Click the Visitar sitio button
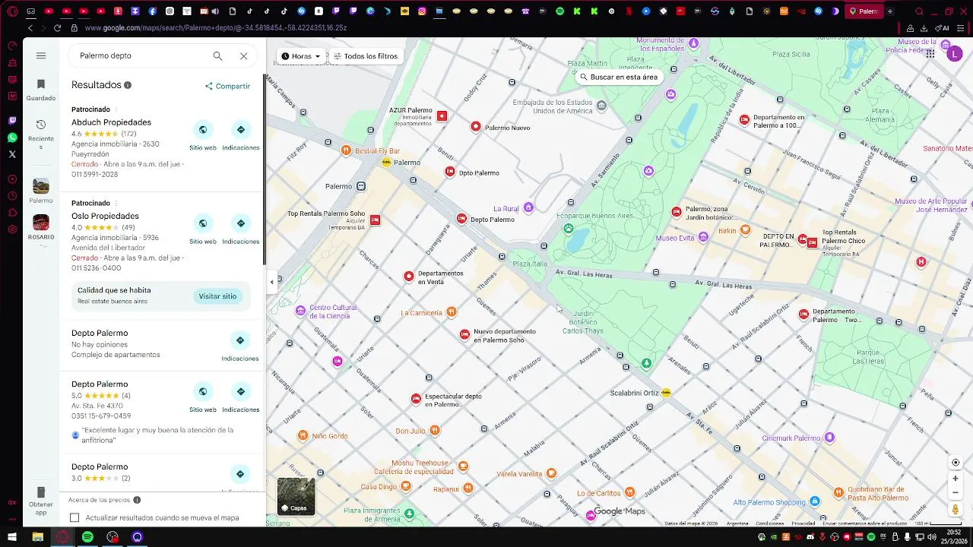Image resolution: width=973 pixels, height=547 pixels. click(x=217, y=296)
